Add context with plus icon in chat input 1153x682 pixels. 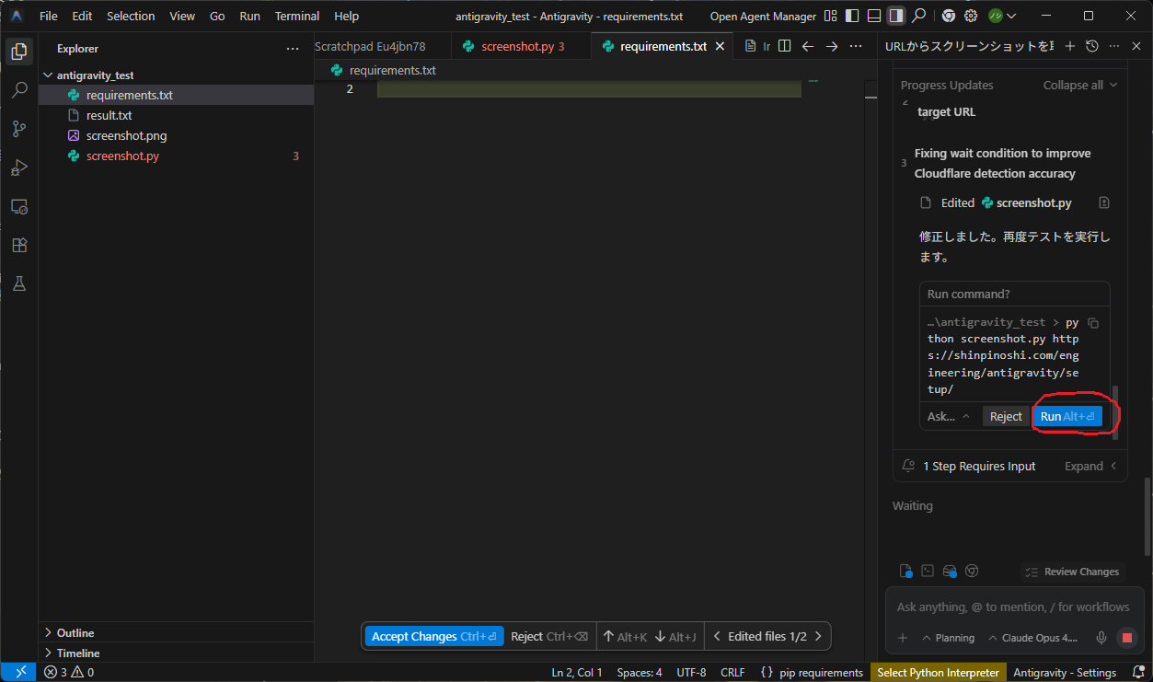tap(903, 638)
